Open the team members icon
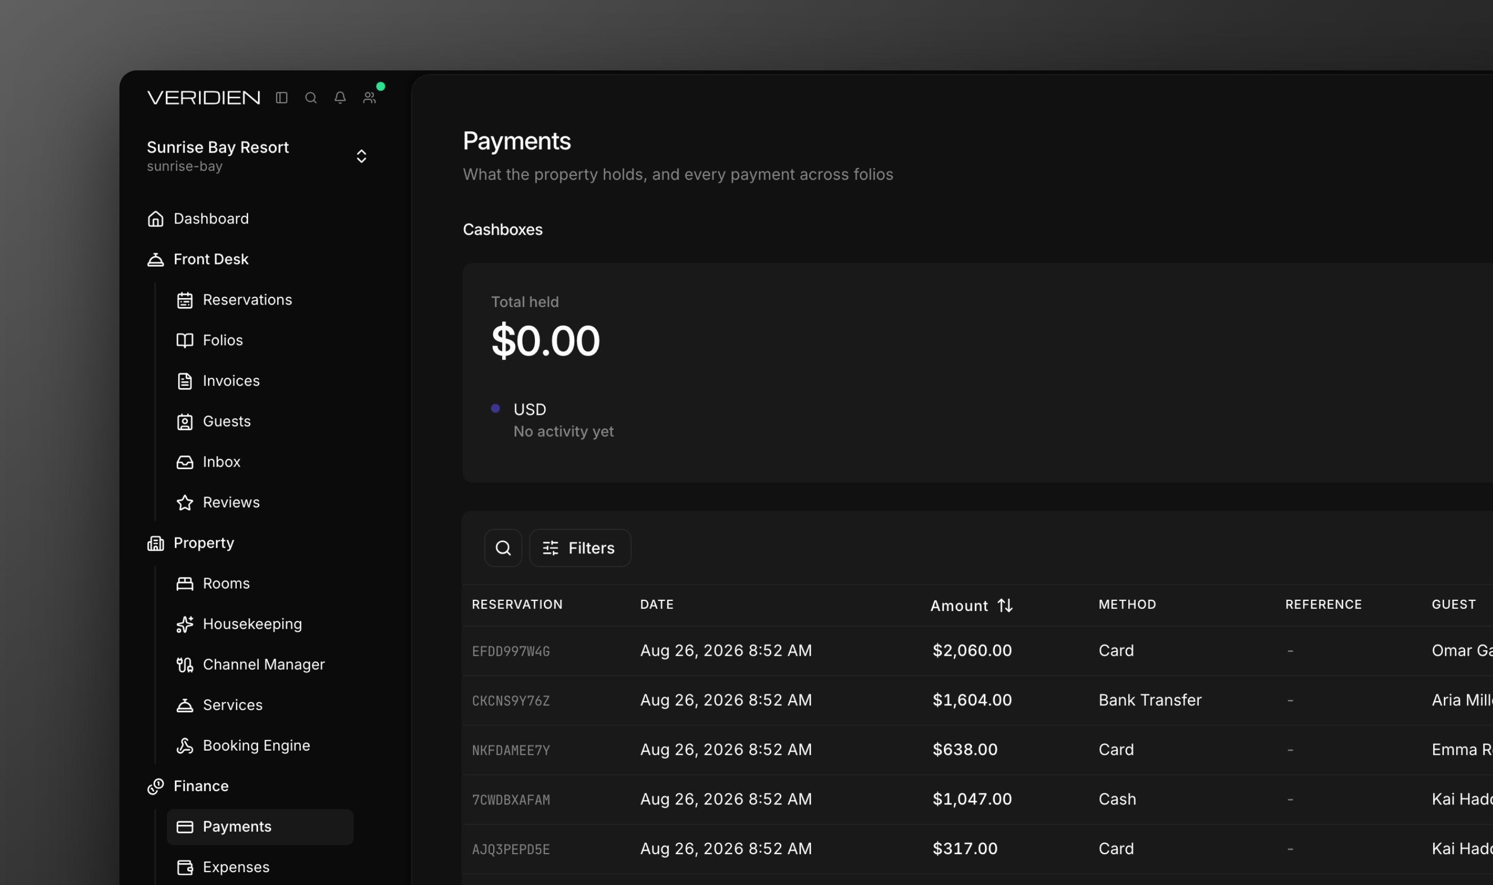This screenshot has width=1493, height=885. (370, 97)
